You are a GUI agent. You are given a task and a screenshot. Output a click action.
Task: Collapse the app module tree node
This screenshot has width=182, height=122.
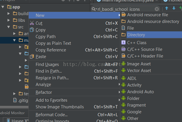tap(3, 7)
